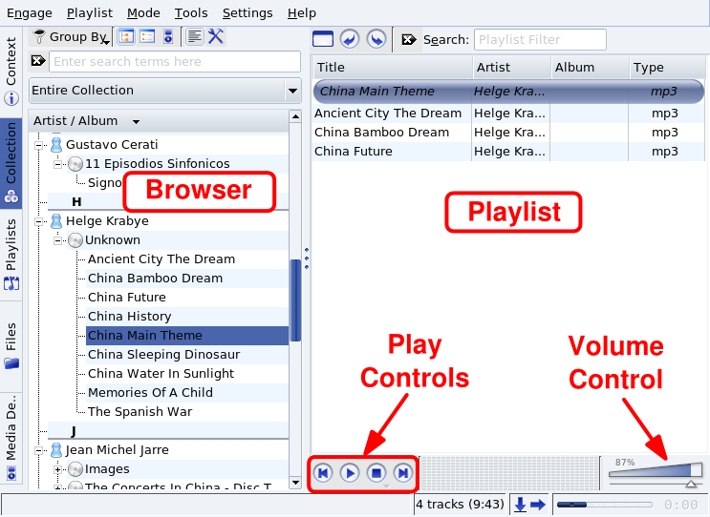Clear the playlist filter icon
This screenshot has height=517, width=710.
pyautogui.click(x=409, y=39)
